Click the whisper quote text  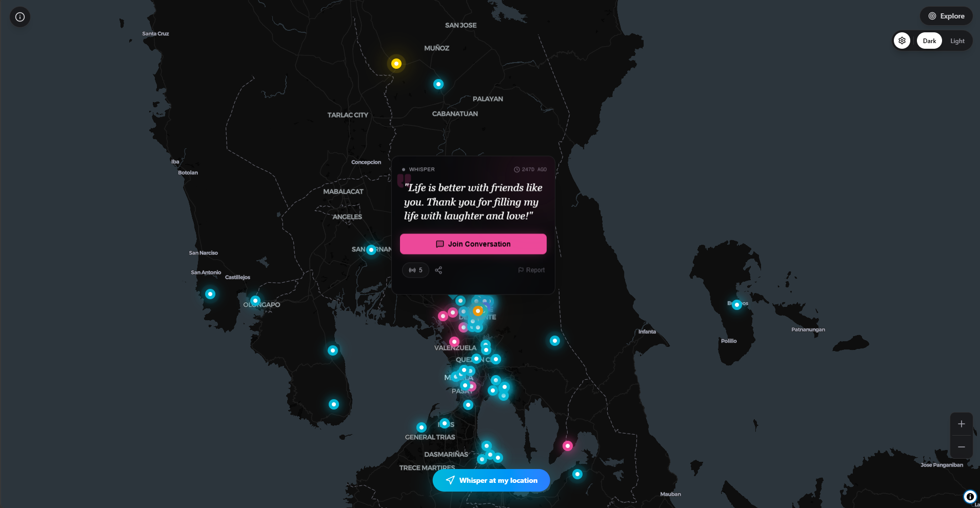(473, 202)
